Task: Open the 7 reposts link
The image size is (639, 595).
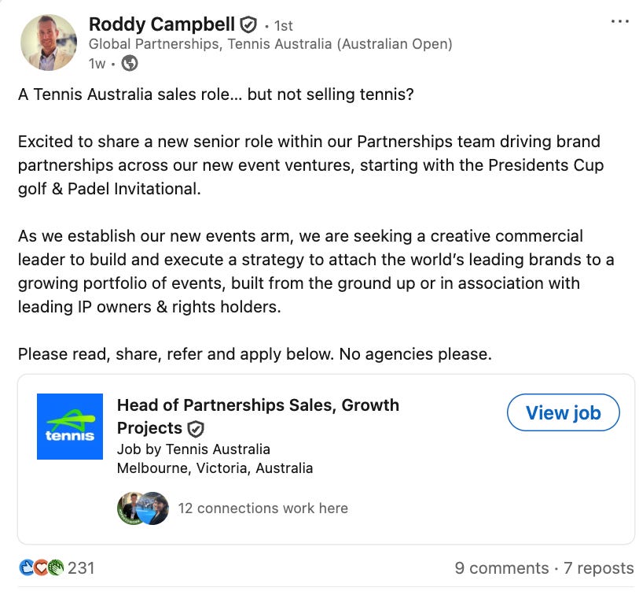Action: point(599,568)
